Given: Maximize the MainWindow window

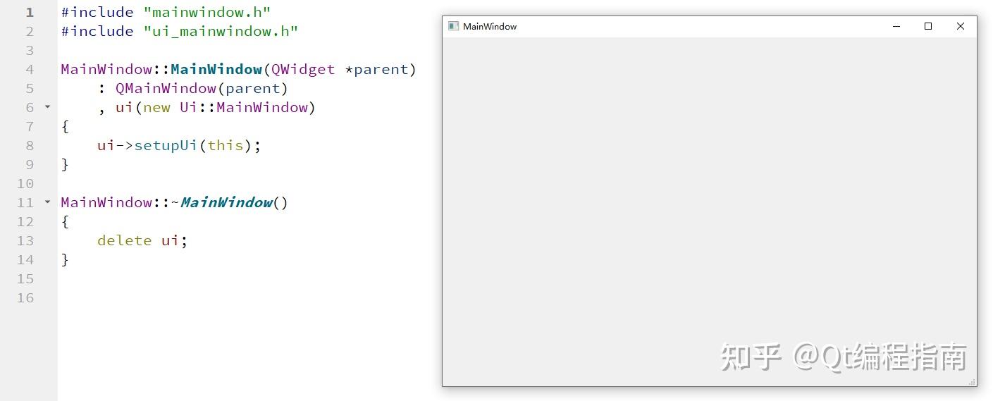Looking at the screenshot, I should (928, 26).
